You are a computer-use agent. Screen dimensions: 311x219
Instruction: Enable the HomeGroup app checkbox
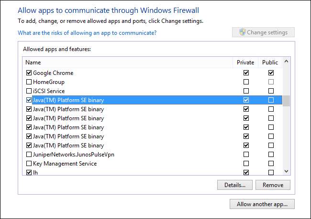[29, 82]
